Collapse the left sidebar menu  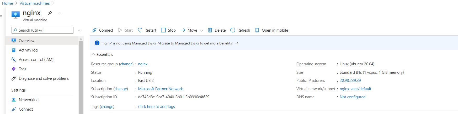[x=79, y=30]
